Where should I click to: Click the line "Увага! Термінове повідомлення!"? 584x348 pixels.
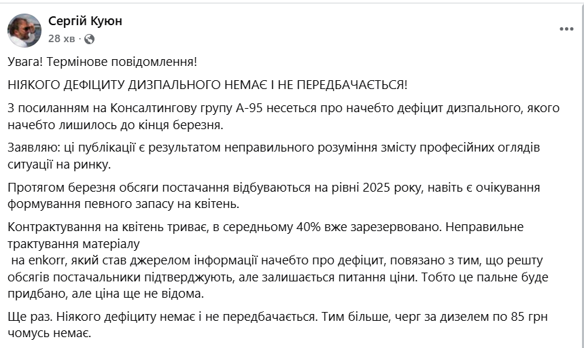coord(102,62)
